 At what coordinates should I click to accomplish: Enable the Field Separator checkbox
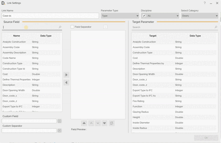[72, 27]
